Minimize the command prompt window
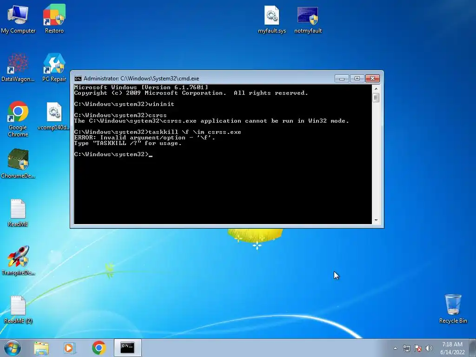This screenshot has width=476, height=357. [x=342, y=79]
